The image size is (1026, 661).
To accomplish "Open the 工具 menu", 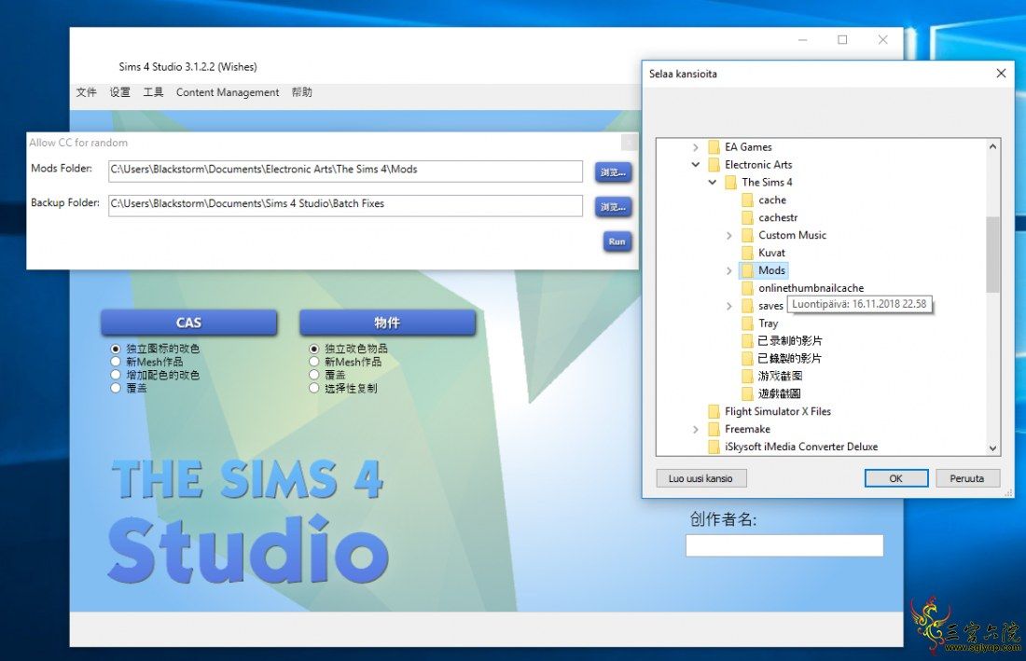I will click(153, 92).
